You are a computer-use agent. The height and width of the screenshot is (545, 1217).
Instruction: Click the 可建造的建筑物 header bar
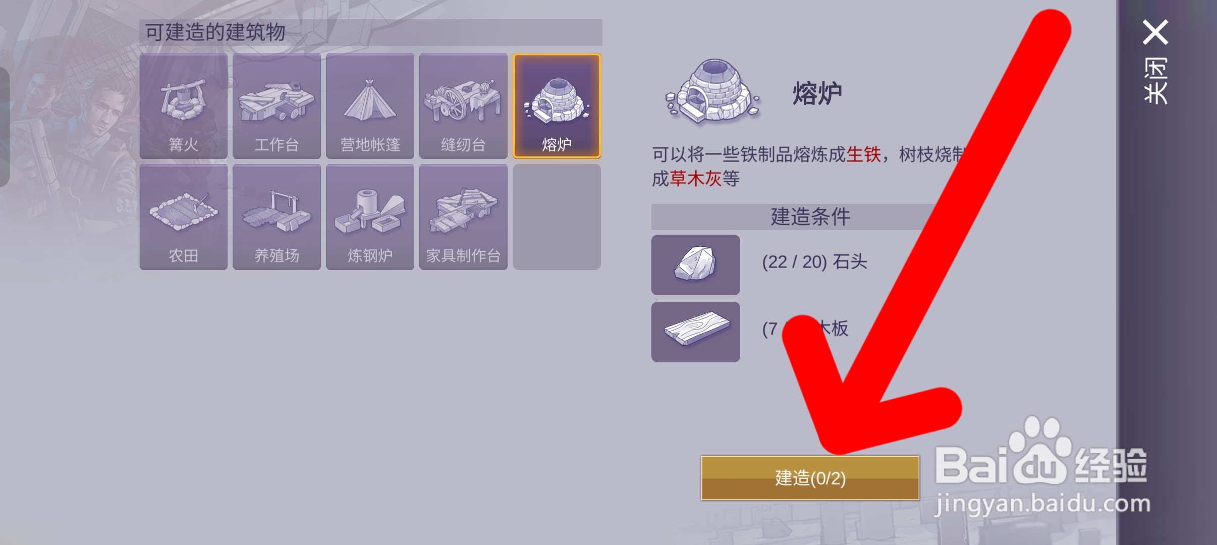[371, 32]
